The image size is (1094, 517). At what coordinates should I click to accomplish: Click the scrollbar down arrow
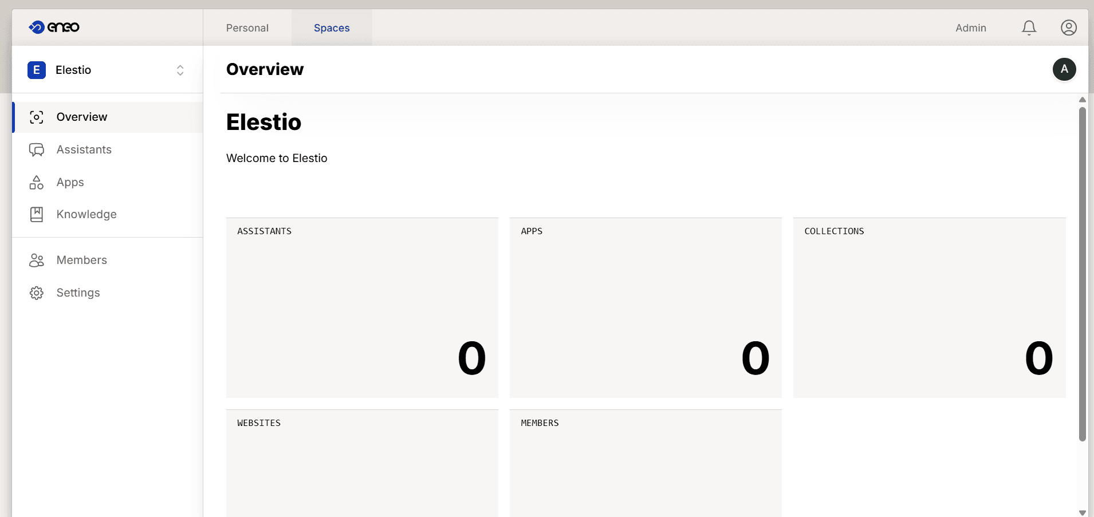click(x=1082, y=512)
